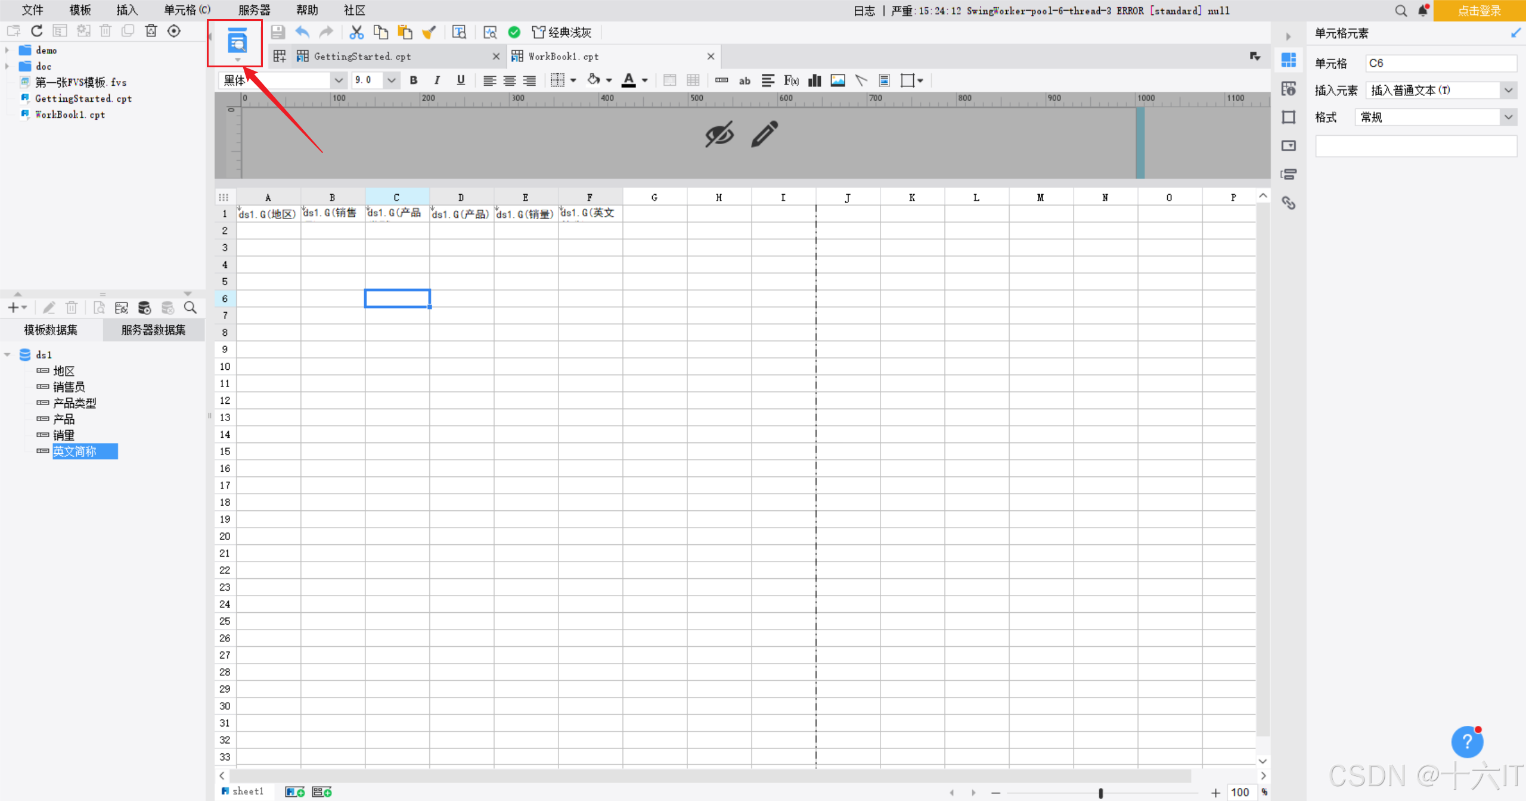
Task: Open the 服务器 menu
Action: click(254, 10)
